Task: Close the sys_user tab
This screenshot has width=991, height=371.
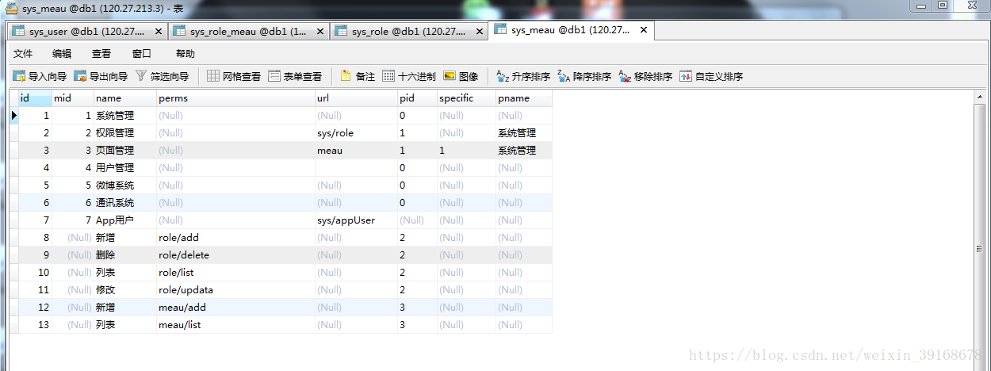Action: pyautogui.click(x=159, y=31)
